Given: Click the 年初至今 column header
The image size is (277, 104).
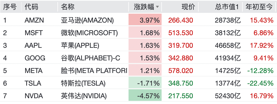Looking at the screenshot, I should (259, 7).
